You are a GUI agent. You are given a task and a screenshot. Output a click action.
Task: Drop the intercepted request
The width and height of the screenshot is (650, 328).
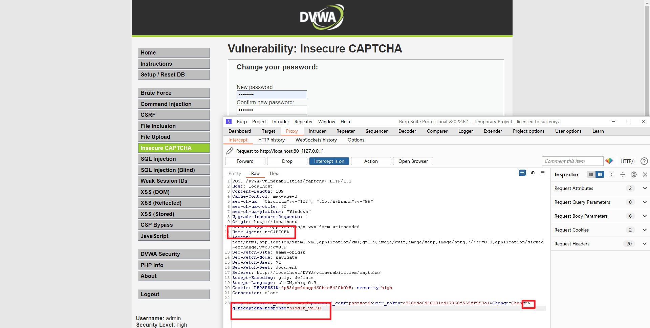click(287, 161)
